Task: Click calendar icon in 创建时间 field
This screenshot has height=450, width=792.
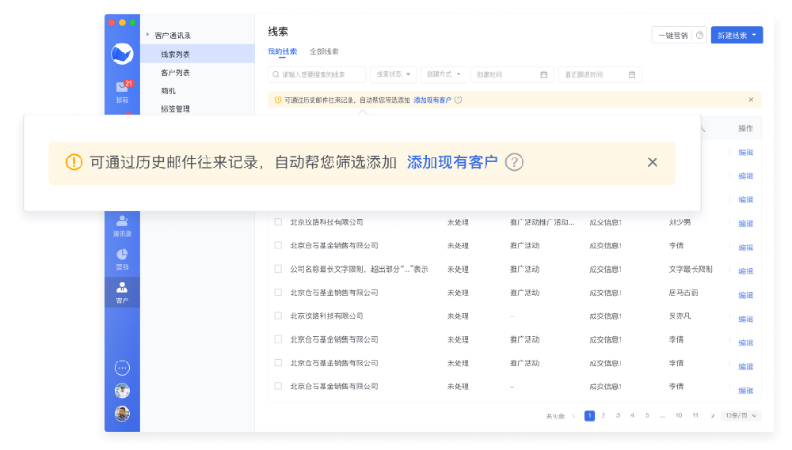Action: pos(543,75)
